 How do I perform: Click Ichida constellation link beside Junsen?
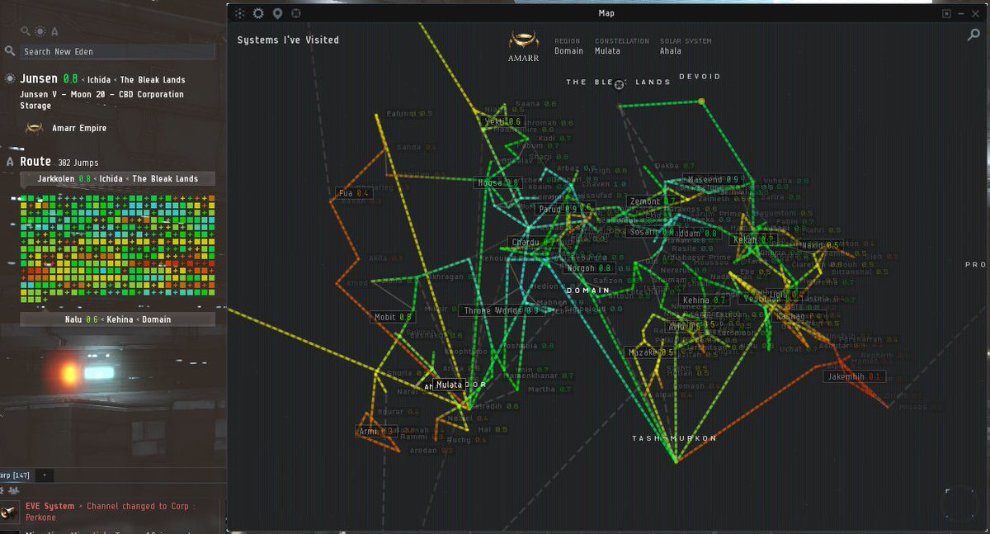(100, 80)
